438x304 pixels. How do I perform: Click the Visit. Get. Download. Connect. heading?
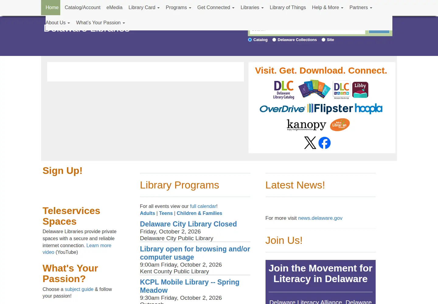pyautogui.click(x=321, y=71)
